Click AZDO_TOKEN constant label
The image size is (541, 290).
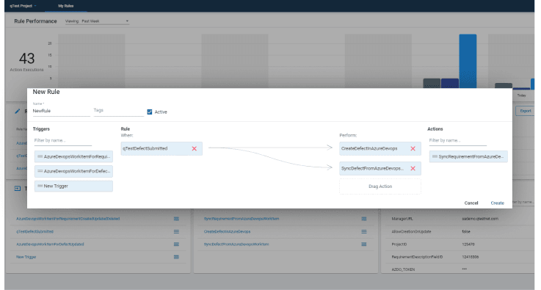tap(403, 269)
